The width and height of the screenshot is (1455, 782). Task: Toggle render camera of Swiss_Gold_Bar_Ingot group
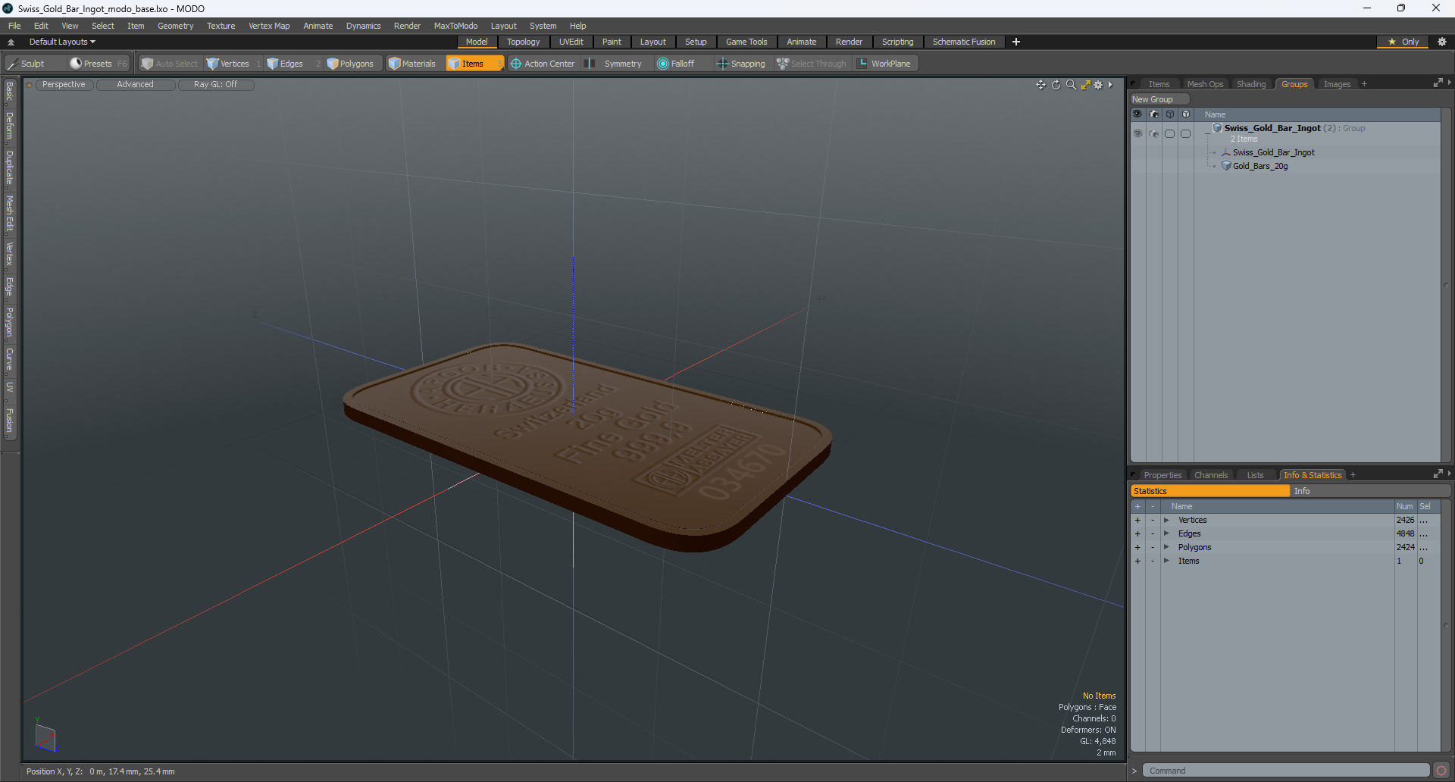1153,133
